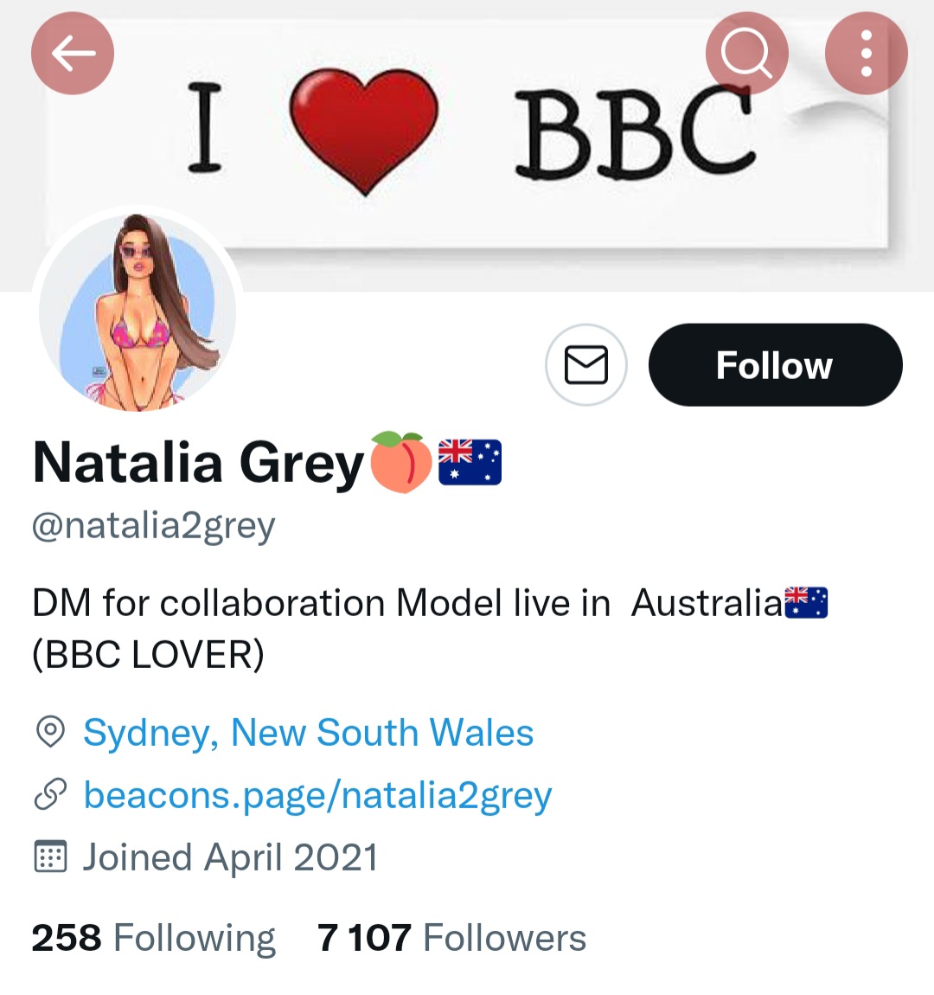
Task: Click the Joined April 2021 text
Action: pyautogui.click(x=230, y=857)
